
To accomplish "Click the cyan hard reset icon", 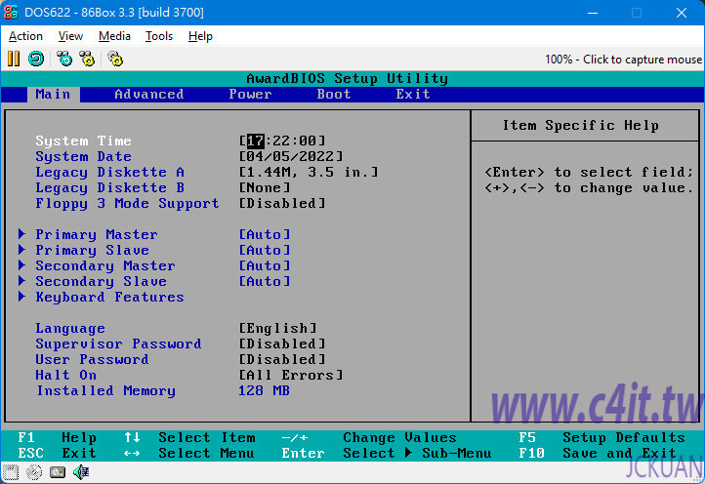I will click(36, 59).
